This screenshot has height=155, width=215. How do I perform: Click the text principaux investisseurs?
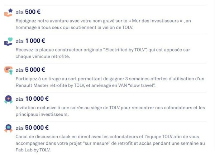(x=42, y=114)
